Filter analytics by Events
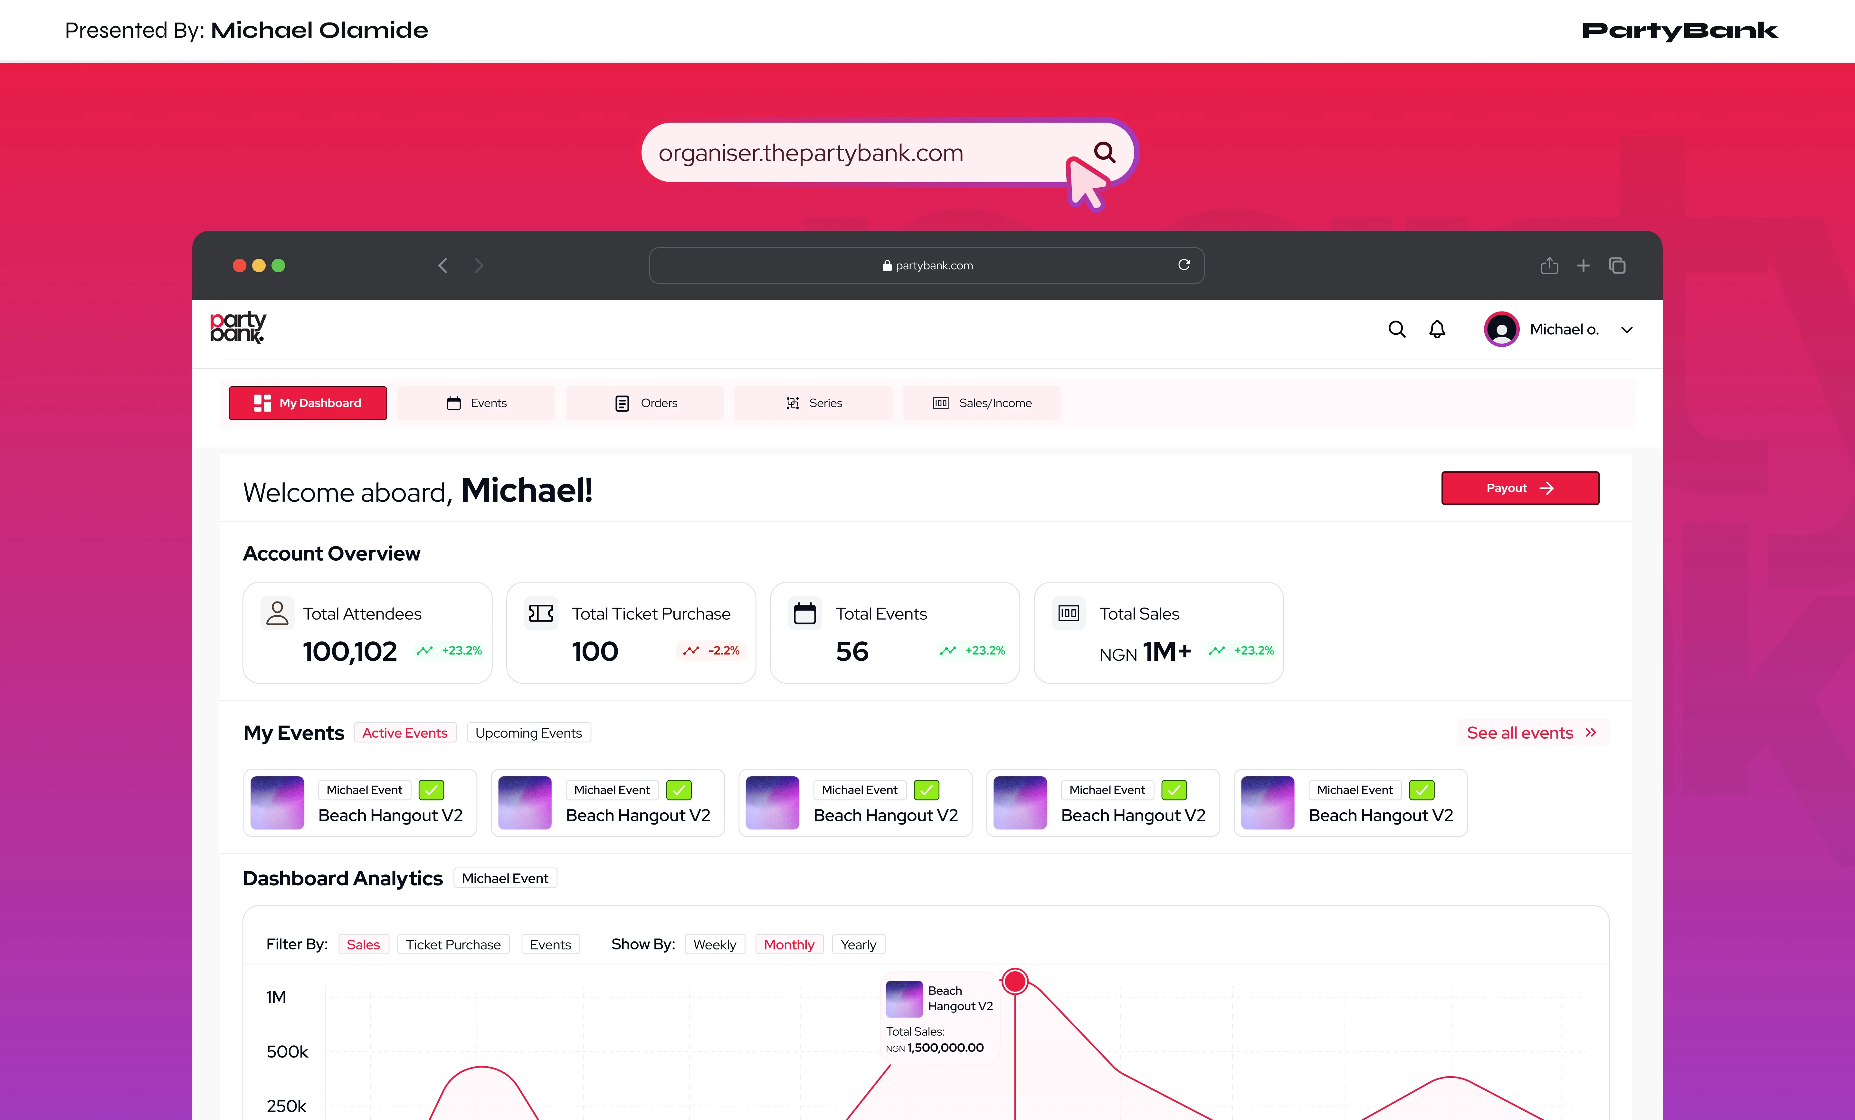 click(550, 945)
